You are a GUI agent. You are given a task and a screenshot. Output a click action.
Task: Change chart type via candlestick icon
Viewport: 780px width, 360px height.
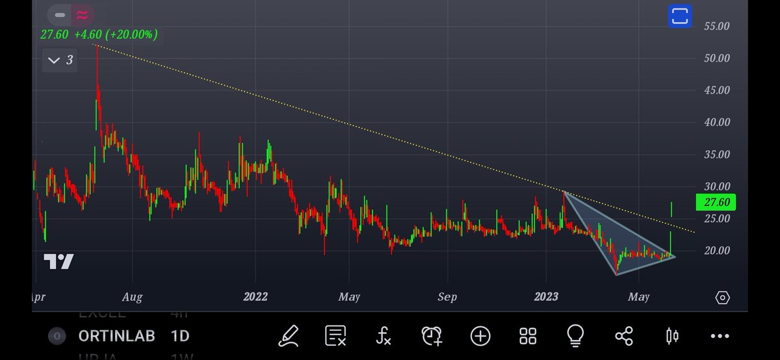point(671,336)
